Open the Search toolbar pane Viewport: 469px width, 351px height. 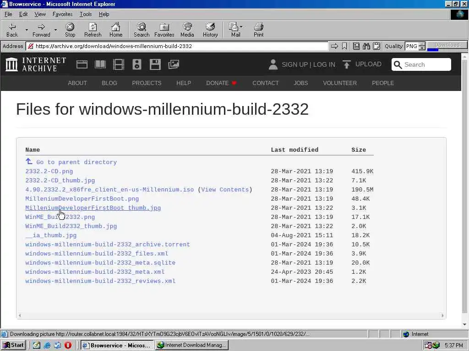click(x=142, y=30)
